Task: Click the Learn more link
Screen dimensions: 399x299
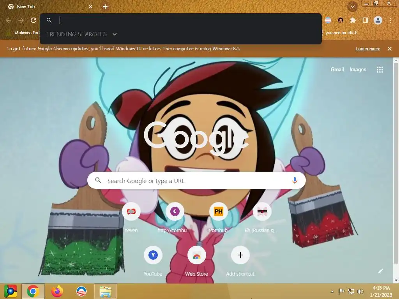Action: point(368,49)
